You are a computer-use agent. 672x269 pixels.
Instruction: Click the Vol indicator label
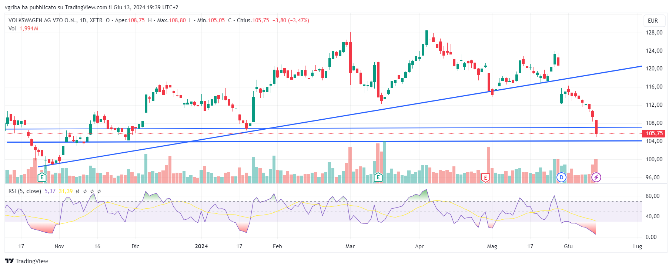coord(12,29)
